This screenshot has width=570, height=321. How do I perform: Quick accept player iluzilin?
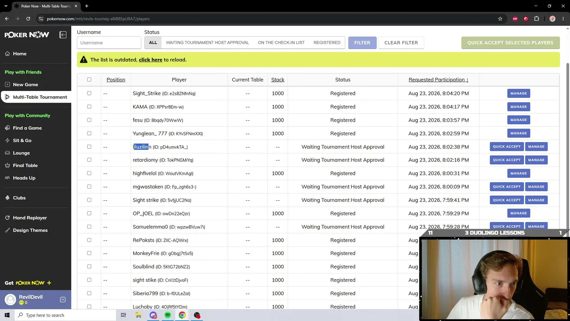pos(506,146)
